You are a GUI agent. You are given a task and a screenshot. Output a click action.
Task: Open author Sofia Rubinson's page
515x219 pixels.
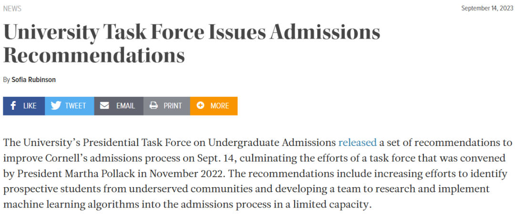[x=33, y=80]
